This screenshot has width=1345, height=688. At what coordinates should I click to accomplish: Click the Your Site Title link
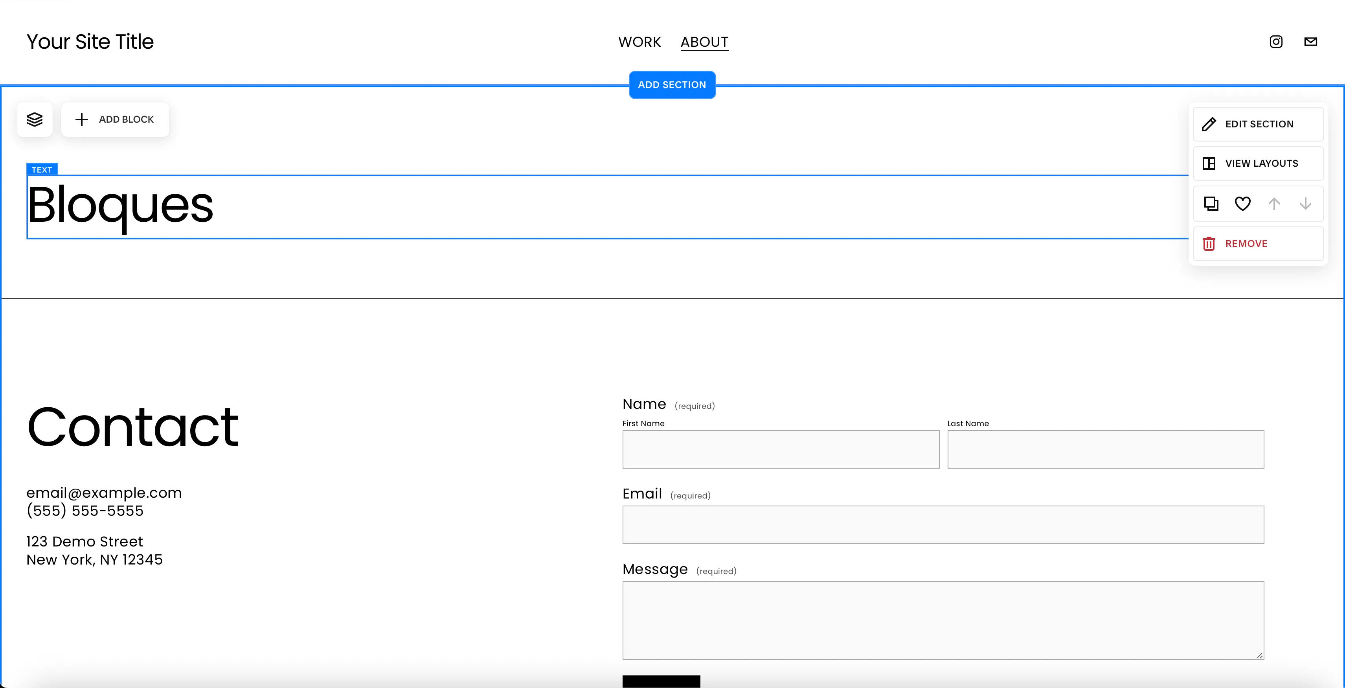[90, 42]
